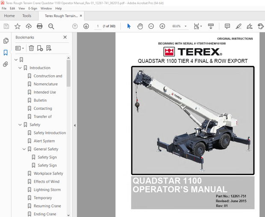The height and width of the screenshot is (217, 265).
Task: Open the Edit menu
Action: tap(12, 9)
